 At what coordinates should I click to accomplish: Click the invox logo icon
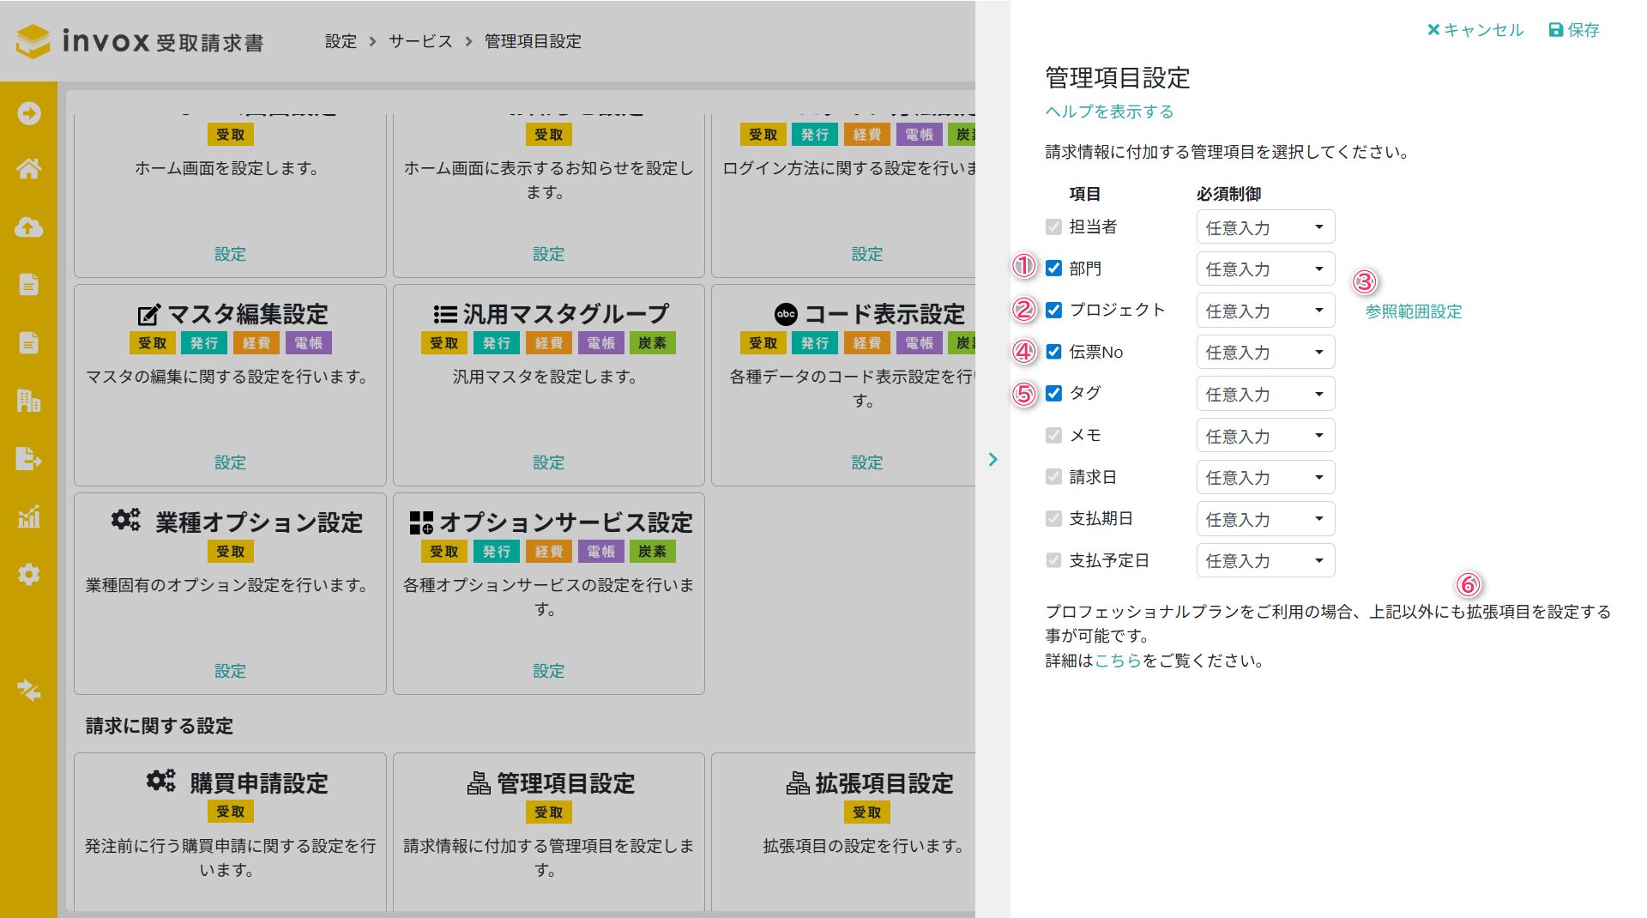pos(33,41)
